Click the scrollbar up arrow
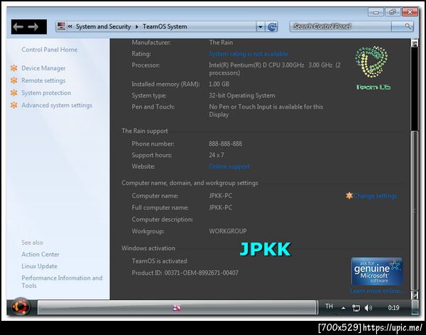The width and height of the screenshot is (426, 335). [415, 43]
